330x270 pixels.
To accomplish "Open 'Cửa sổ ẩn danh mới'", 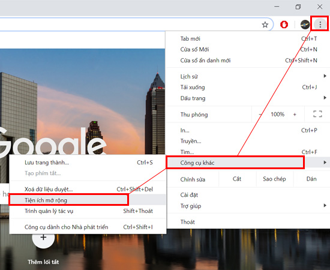I will tap(247, 61).
